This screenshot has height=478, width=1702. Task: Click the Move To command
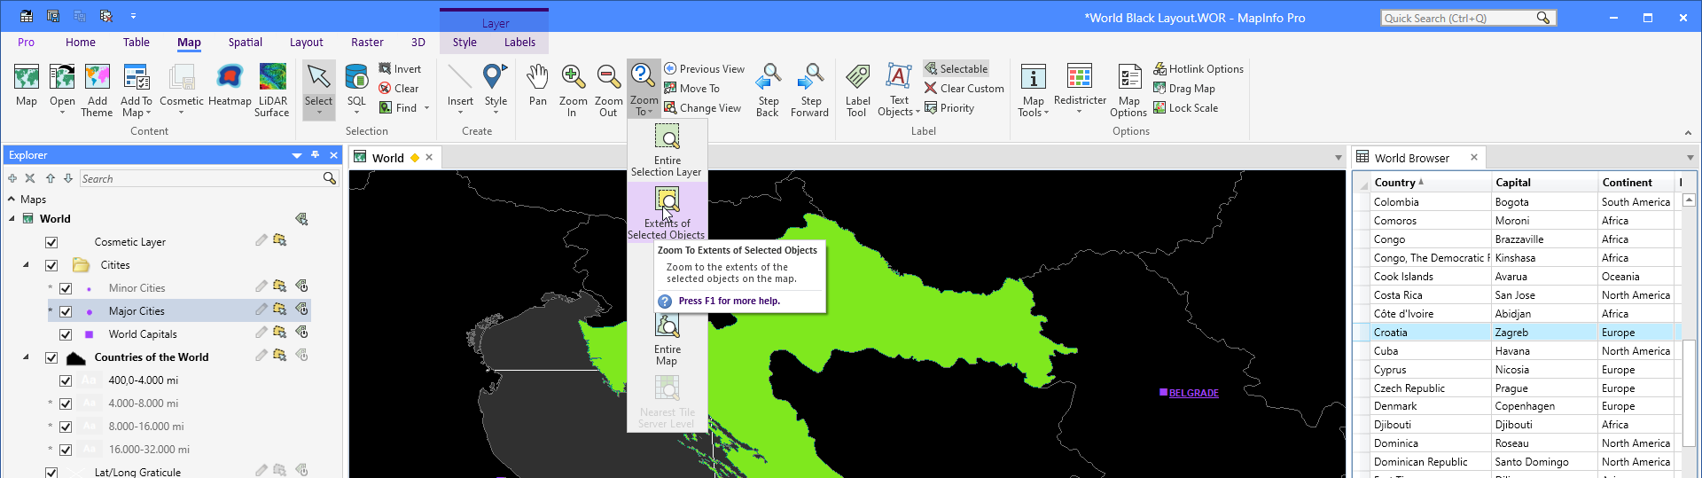coord(692,89)
